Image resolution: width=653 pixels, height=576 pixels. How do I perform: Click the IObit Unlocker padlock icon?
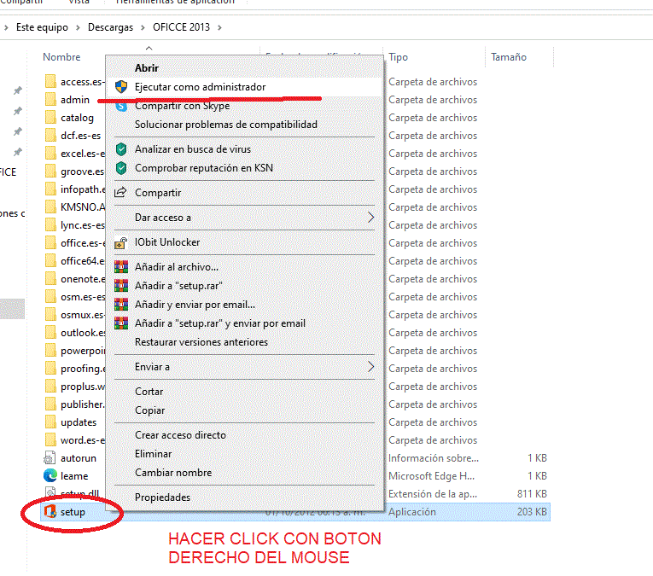tap(121, 243)
